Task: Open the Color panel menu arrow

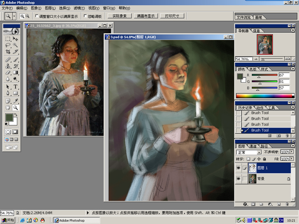Action: (292, 69)
